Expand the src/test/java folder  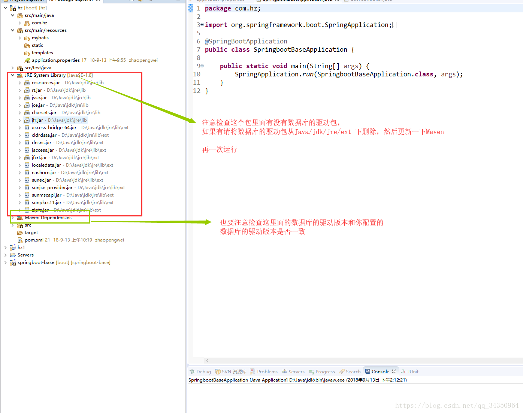(x=13, y=68)
